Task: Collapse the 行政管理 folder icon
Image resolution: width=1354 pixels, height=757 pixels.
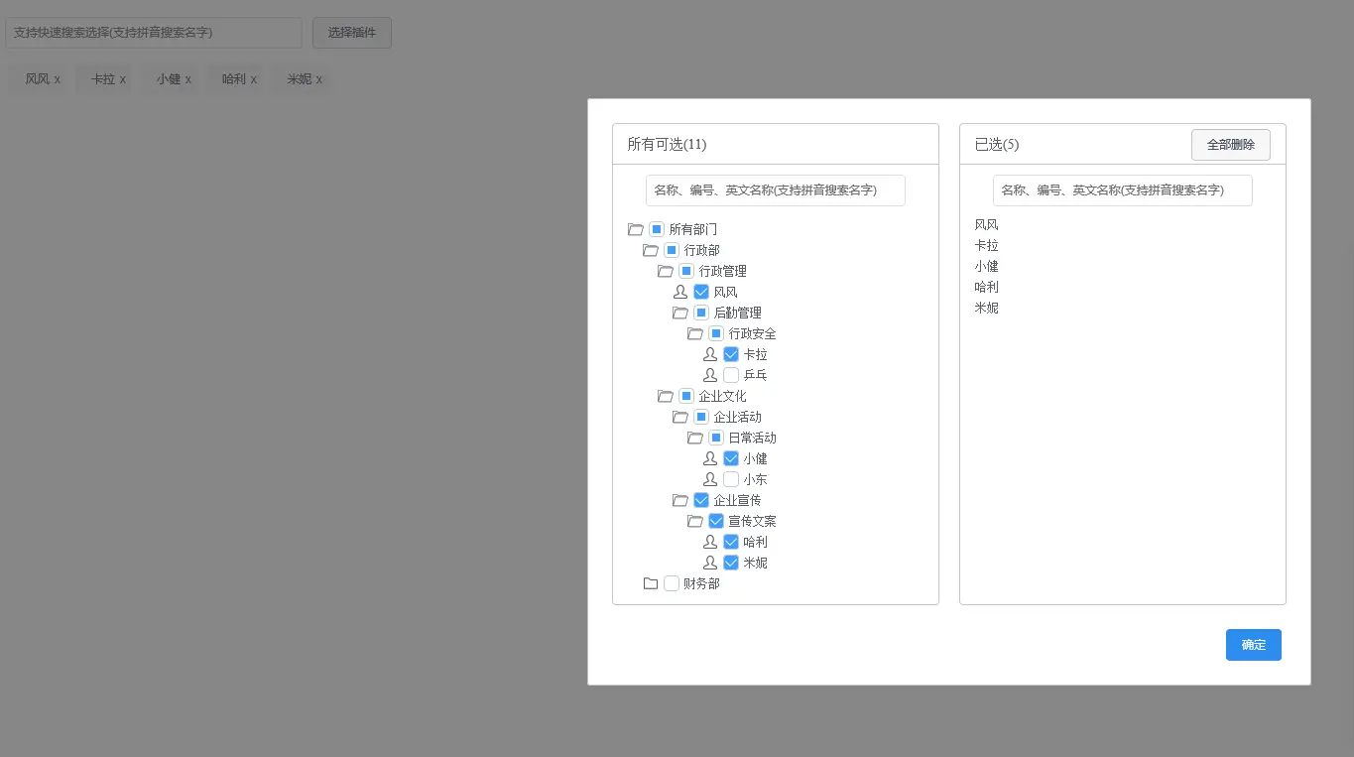Action: click(x=666, y=271)
